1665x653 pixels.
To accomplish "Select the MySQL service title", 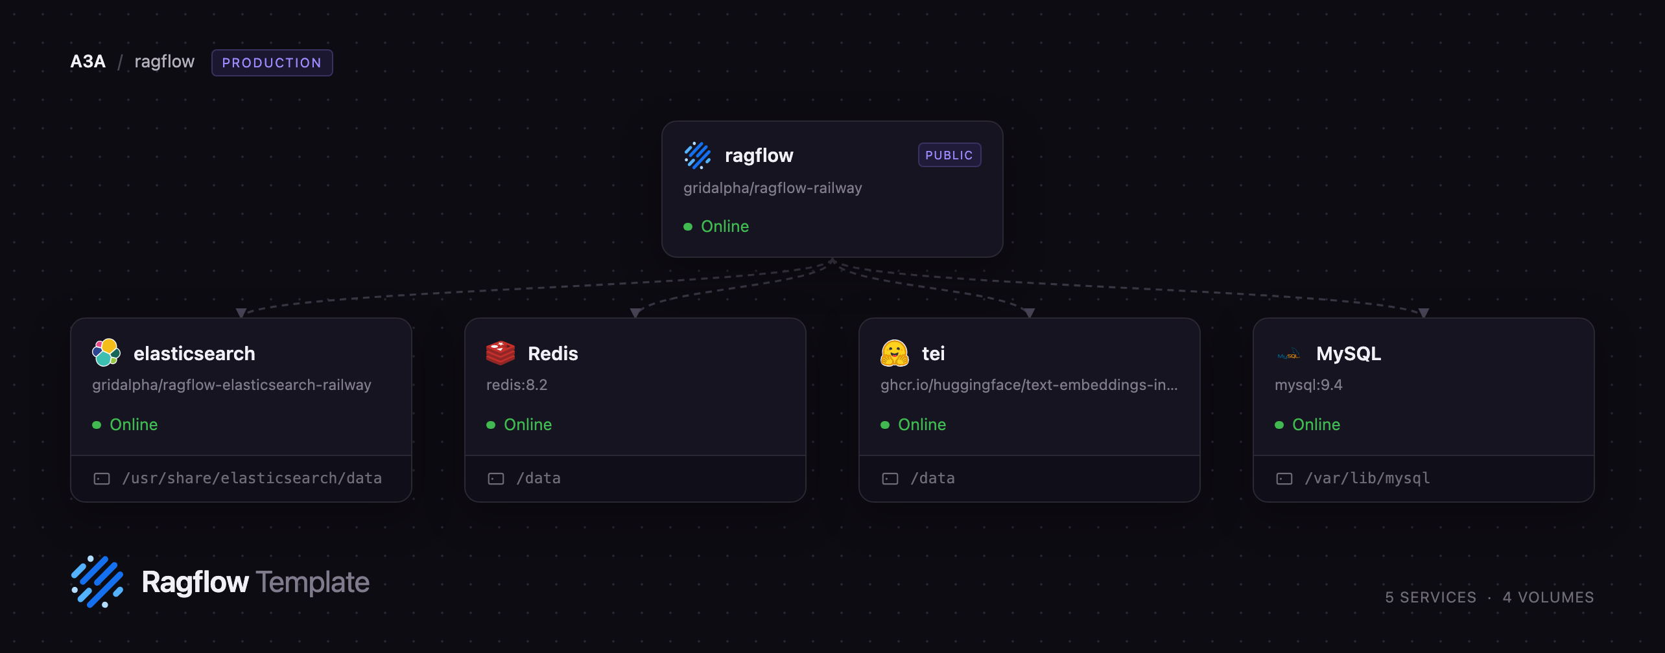I will pyautogui.click(x=1349, y=354).
